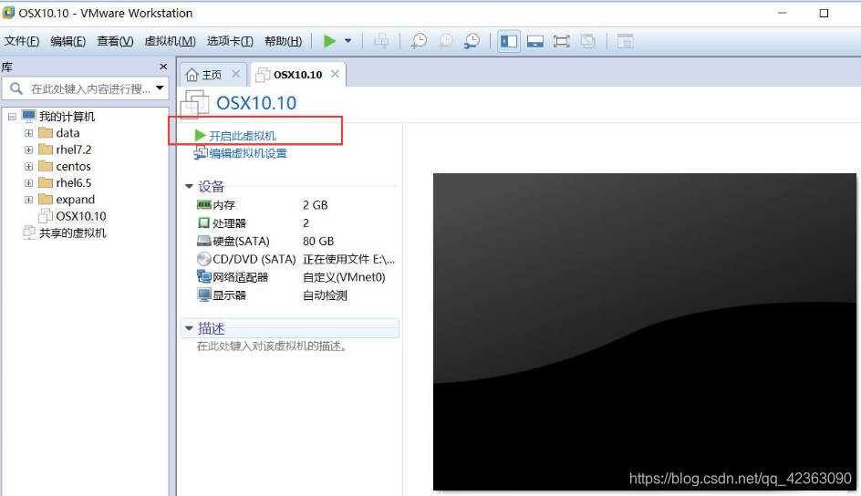Expand the rhel6.5 folder node

point(28,182)
